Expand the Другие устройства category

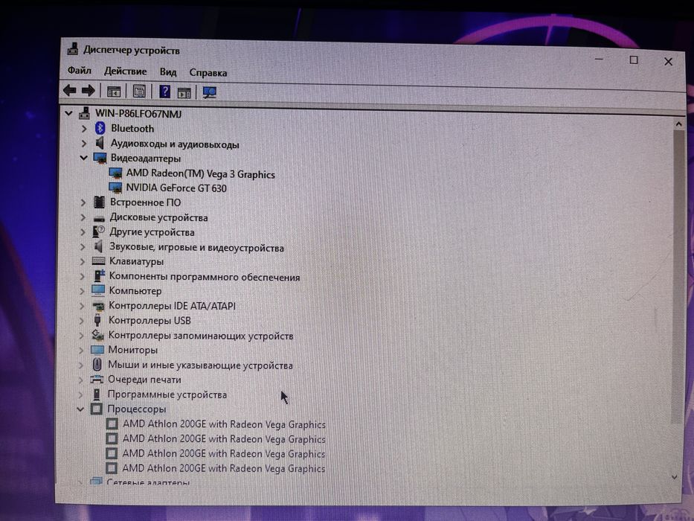click(83, 232)
